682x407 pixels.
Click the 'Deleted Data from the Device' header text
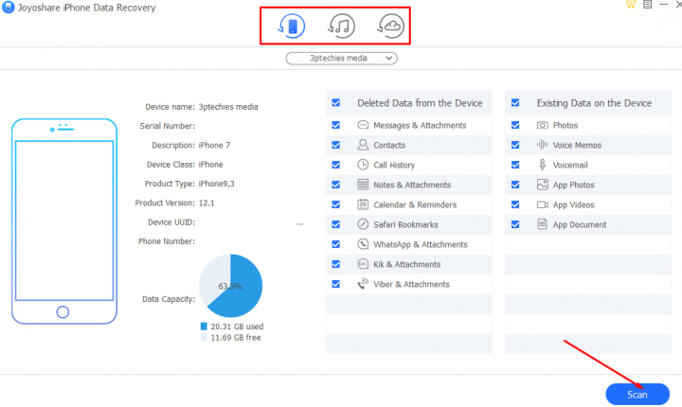[x=420, y=103]
